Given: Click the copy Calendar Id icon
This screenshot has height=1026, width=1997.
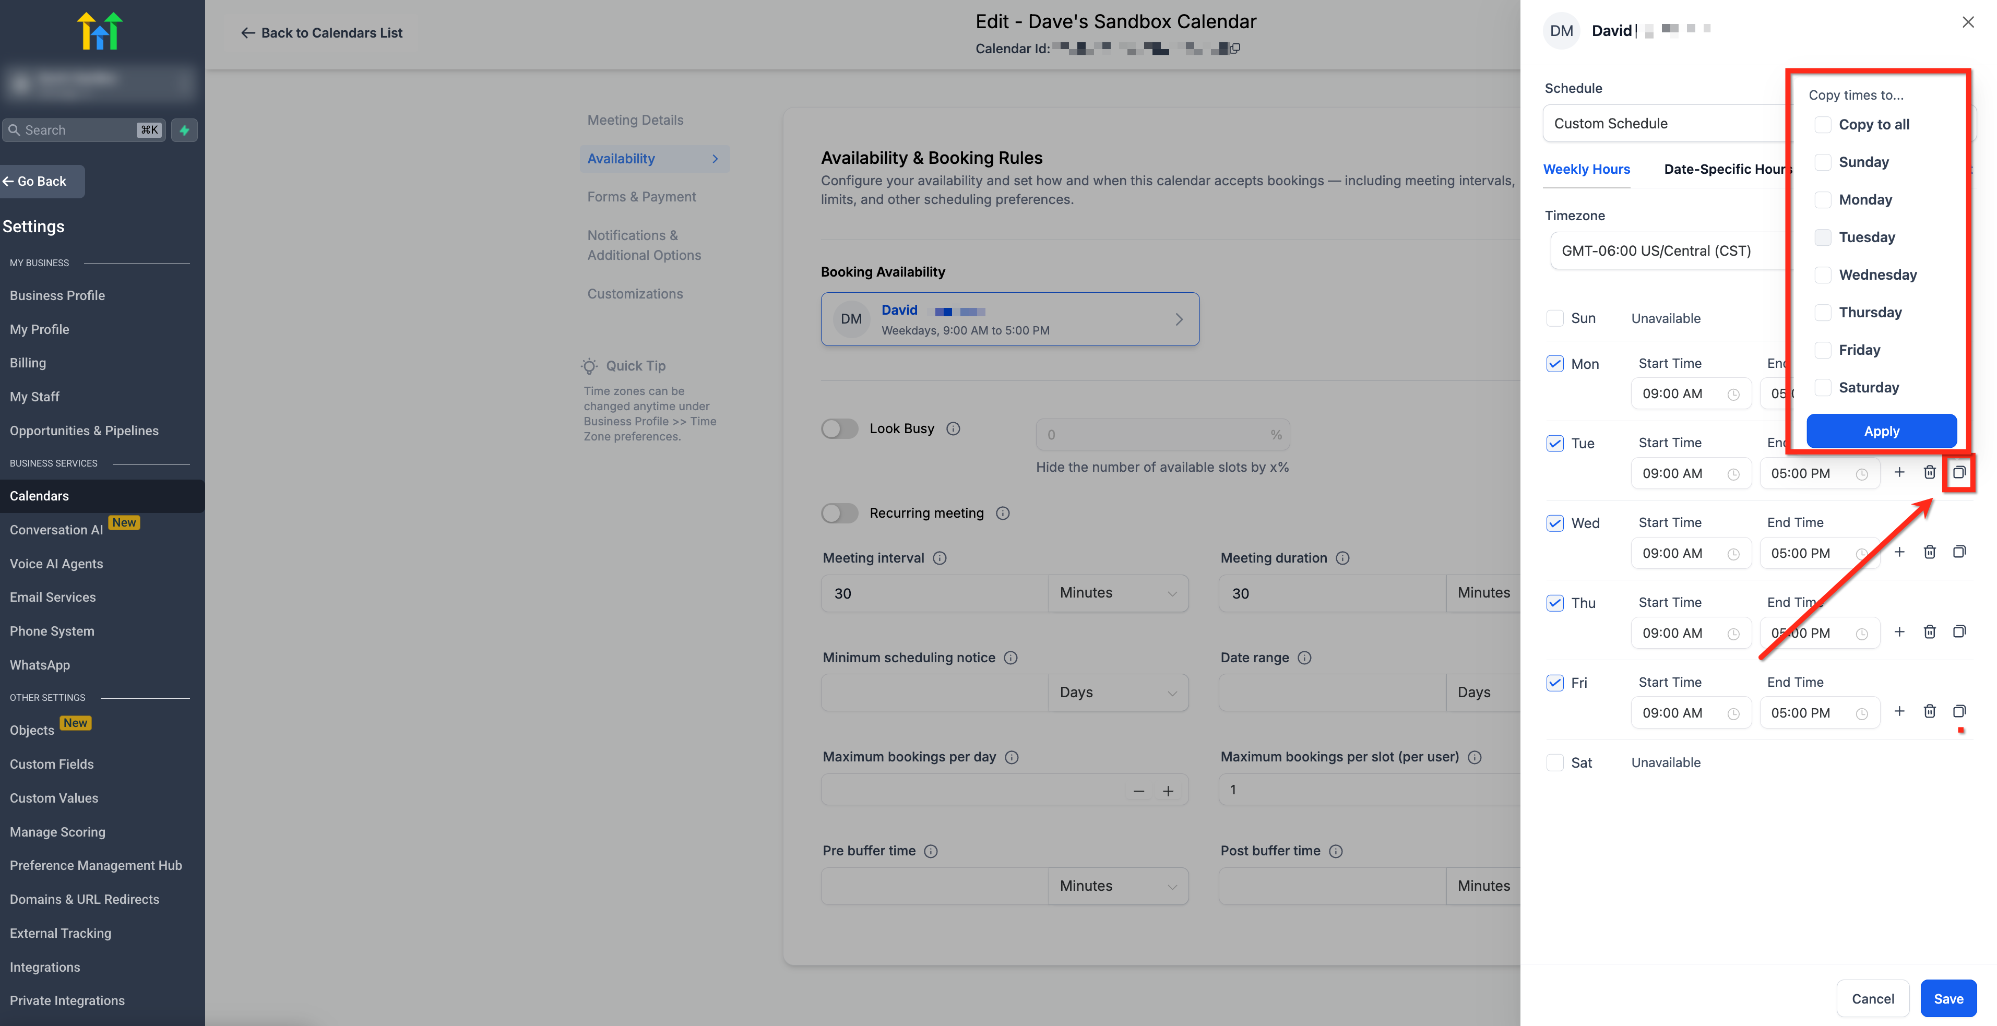Looking at the screenshot, I should point(1235,48).
